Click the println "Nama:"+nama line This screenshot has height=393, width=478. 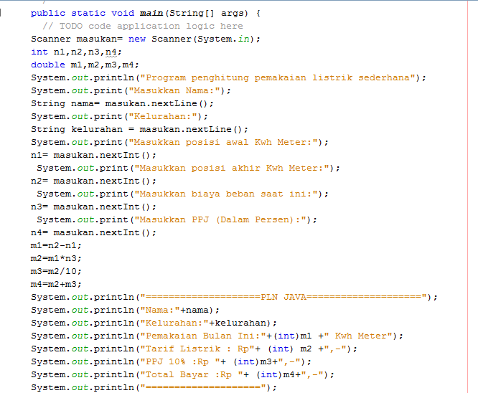pyautogui.click(x=125, y=310)
